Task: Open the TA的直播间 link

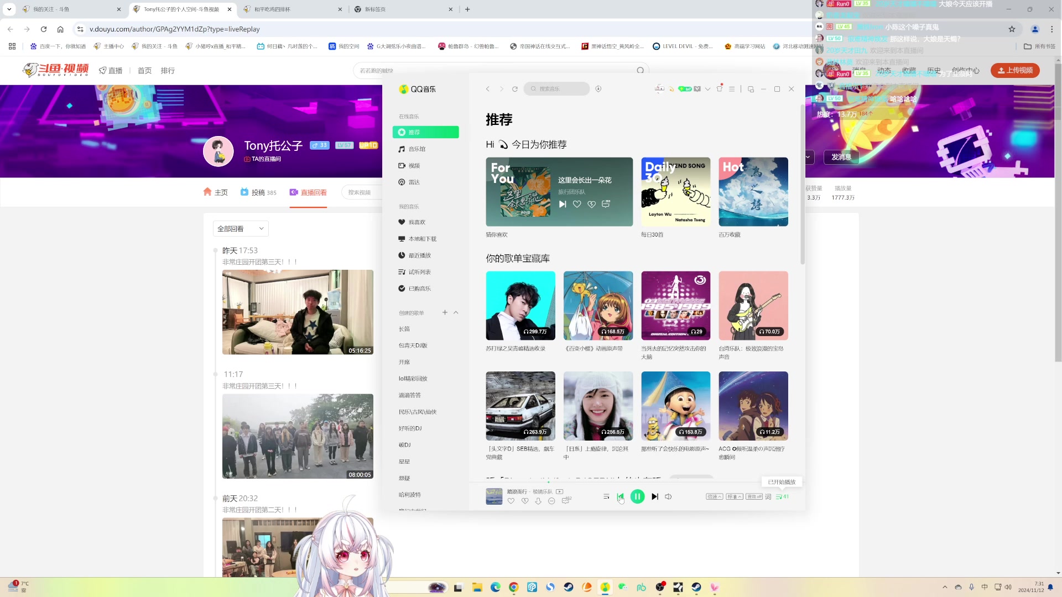Action: pos(263,159)
